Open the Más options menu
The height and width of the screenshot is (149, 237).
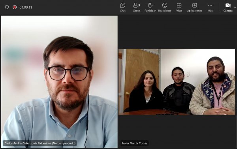tap(210, 7)
